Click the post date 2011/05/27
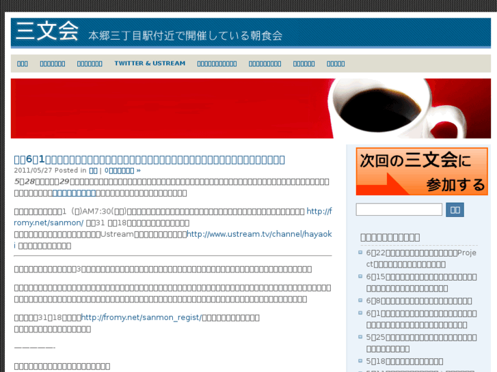 [33, 171]
